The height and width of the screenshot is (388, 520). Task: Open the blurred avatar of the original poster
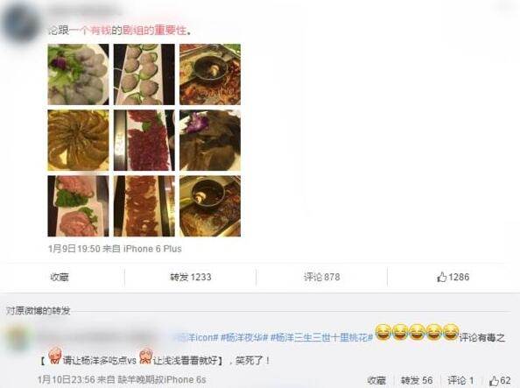[x=20, y=24]
